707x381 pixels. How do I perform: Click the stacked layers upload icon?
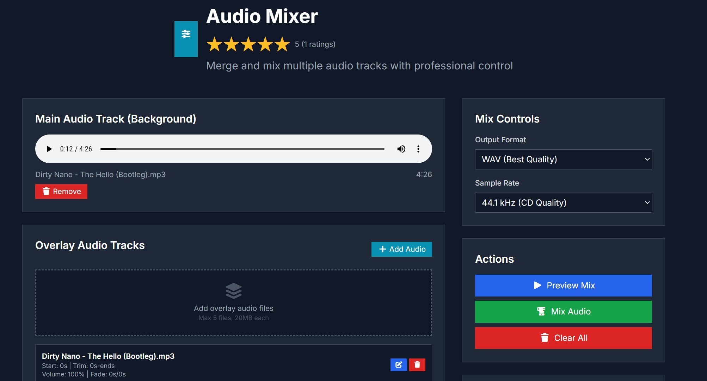233,291
